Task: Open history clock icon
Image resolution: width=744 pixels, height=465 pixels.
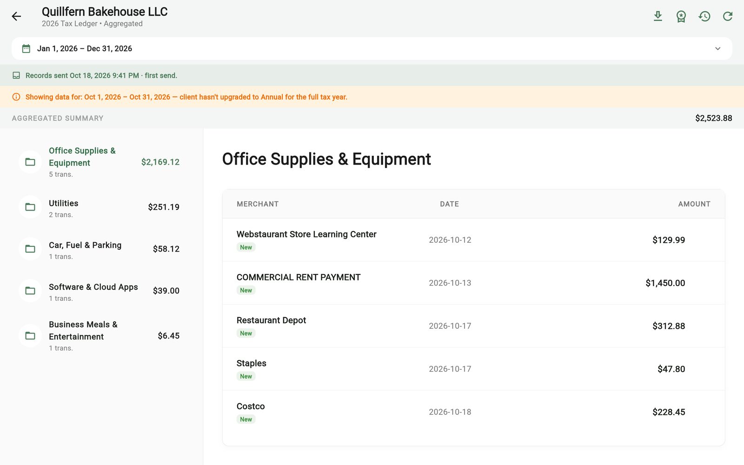Action: click(x=704, y=16)
